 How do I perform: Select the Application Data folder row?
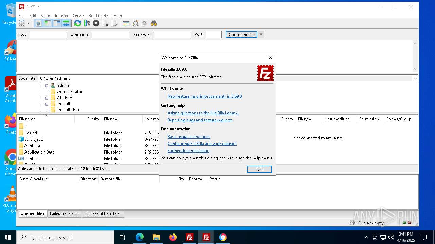tap(88, 152)
